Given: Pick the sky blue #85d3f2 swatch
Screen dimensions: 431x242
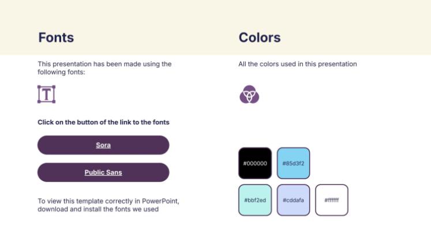Looking at the screenshot, I should (293, 163).
